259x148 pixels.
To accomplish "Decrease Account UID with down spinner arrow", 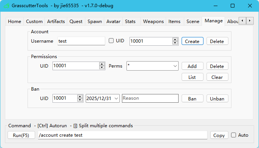I will (175, 43).
